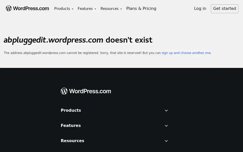Screen dimensions: 243x152
Task: Click the footer Products heading
Action: point(71,110)
